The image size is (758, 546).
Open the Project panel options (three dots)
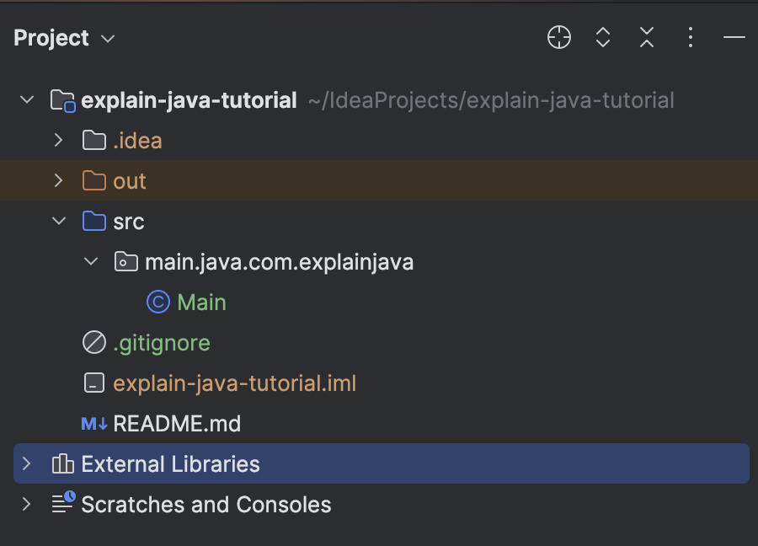click(x=691, y=37)
